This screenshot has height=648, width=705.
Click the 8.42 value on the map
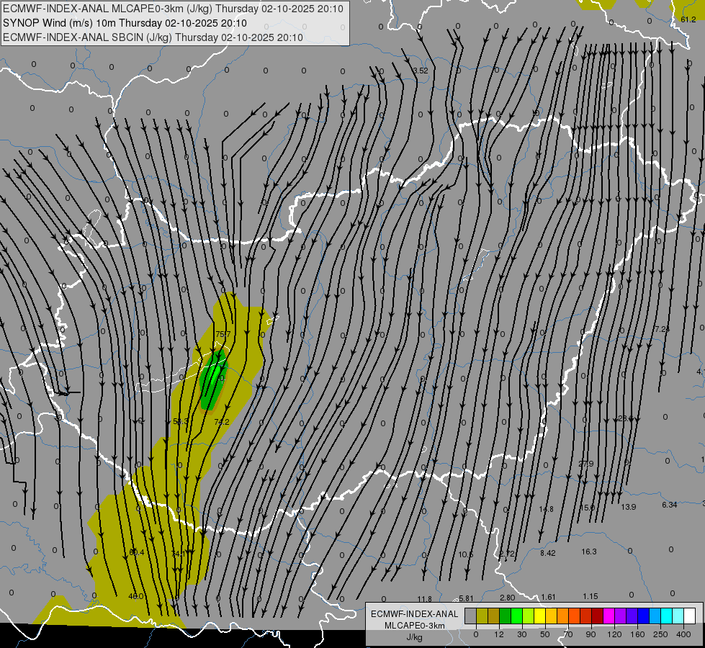(548, 553)
